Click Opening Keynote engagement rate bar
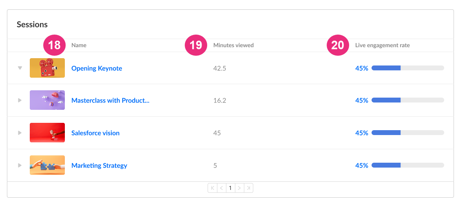The height and width of the screenshot is (205, 467). [408, 68]
